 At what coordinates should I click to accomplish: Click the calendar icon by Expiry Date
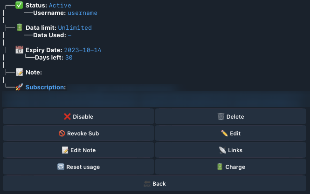click(19, 50)
